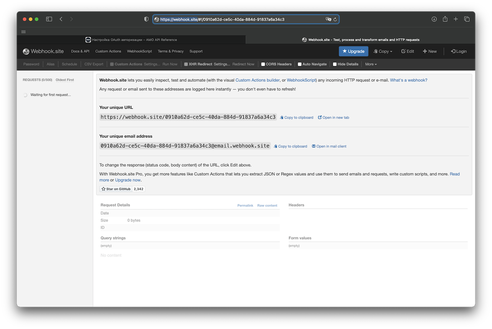Expand the Copy dropdown menu
The height and width of the screenshot is (329, 492).
[383, 51]
